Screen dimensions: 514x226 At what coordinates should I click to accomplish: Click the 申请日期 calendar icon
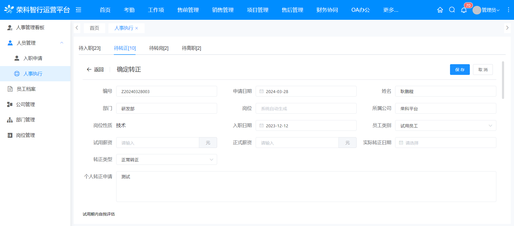262,91
